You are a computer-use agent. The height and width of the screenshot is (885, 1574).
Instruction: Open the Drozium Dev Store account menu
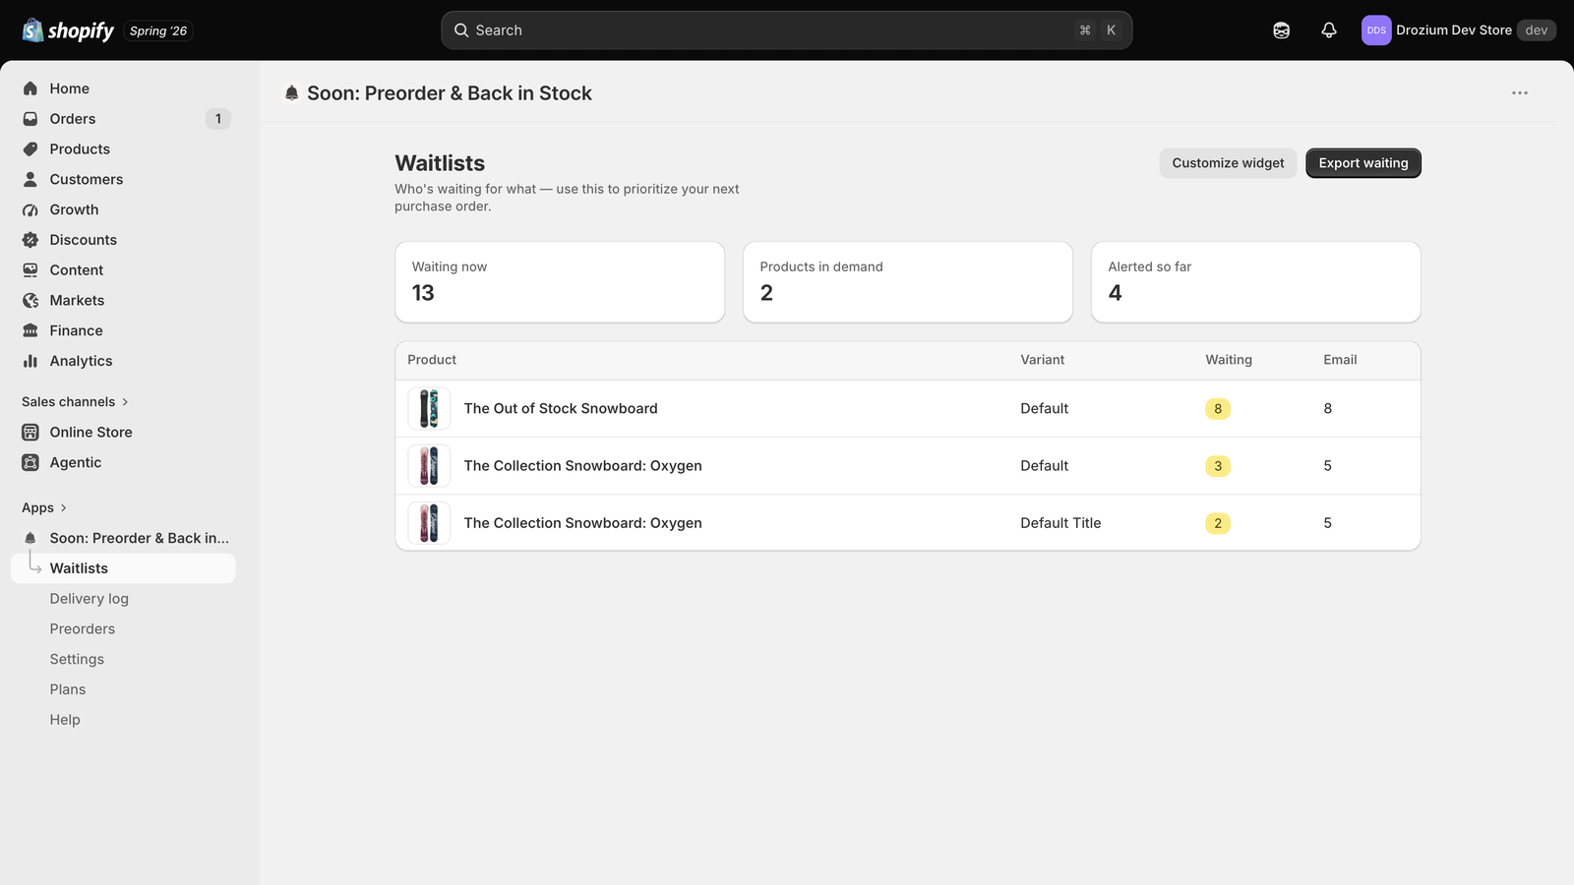pos(1459,30)
